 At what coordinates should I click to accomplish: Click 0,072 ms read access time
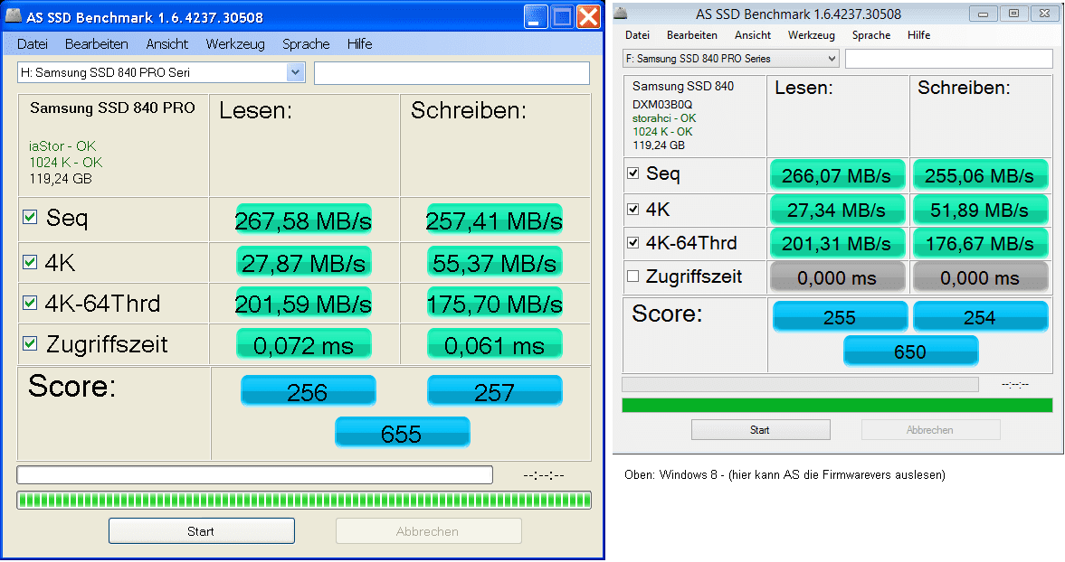coord(304,344)
